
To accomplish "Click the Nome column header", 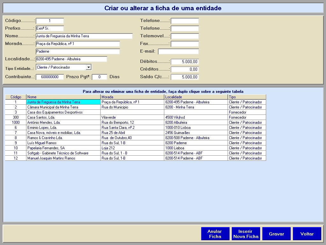I will pos(63,97).
